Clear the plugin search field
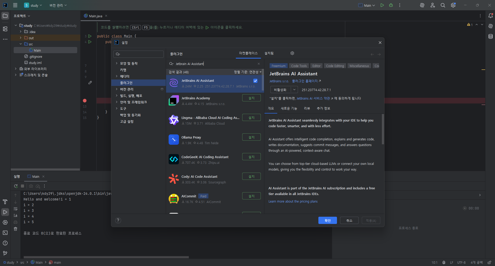Viewport: 495px width, 266px height. point(259,64)
